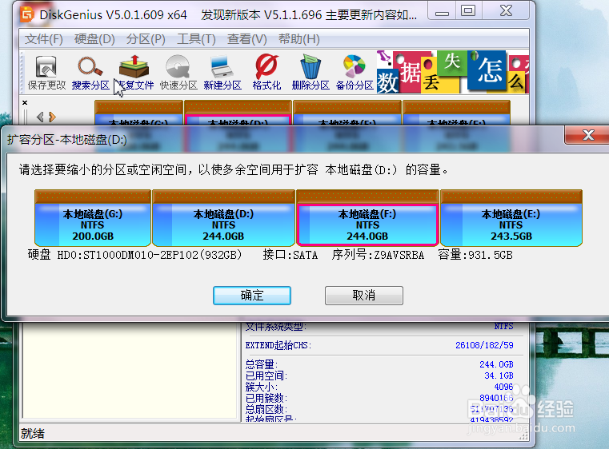This screenshot has width=609, height=449.
Task: Select partition 本地磁盘(G:) 200.0GB in dialog
Action: coord(93,218)
